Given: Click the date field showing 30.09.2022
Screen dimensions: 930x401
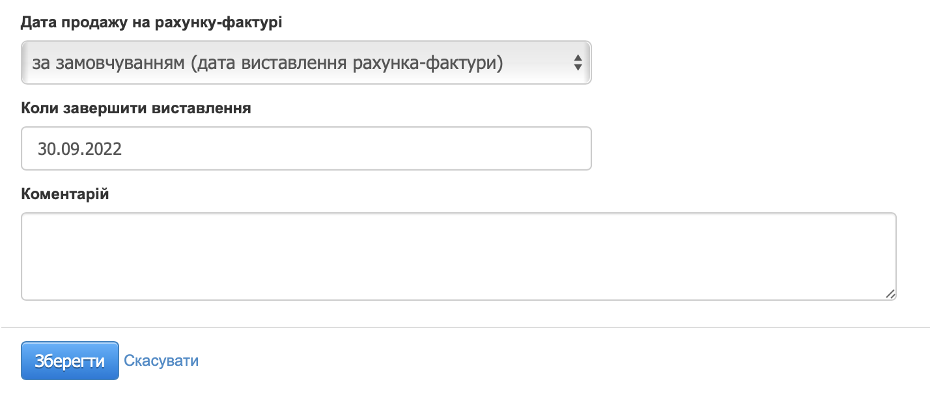Looking at the screenshot, I should pos(306,148).
